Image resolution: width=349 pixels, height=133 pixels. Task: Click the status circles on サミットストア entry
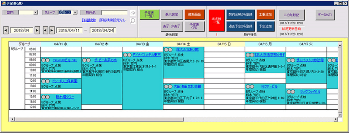coord(291,60)
